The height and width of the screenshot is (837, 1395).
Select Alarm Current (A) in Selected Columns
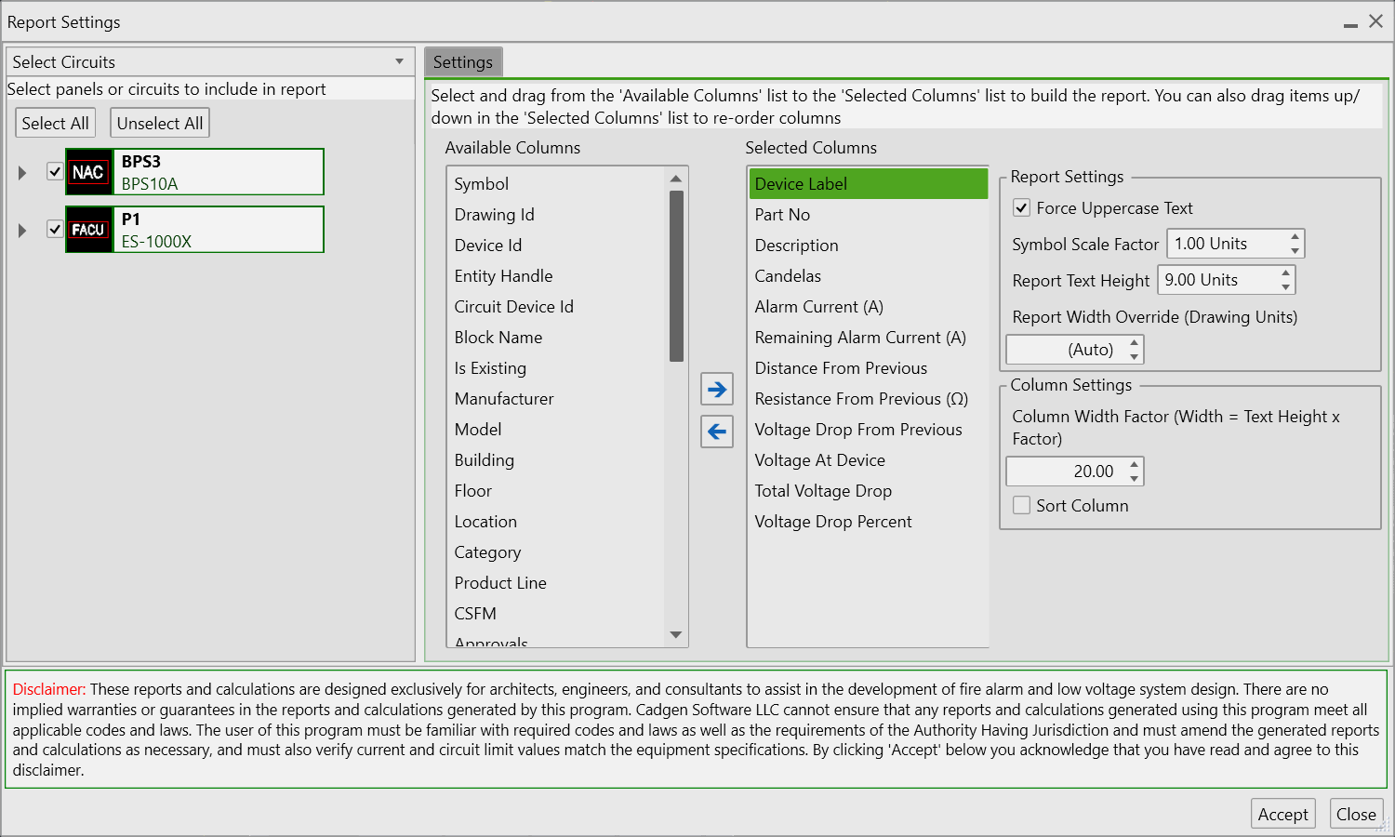(x=869, y=307)
